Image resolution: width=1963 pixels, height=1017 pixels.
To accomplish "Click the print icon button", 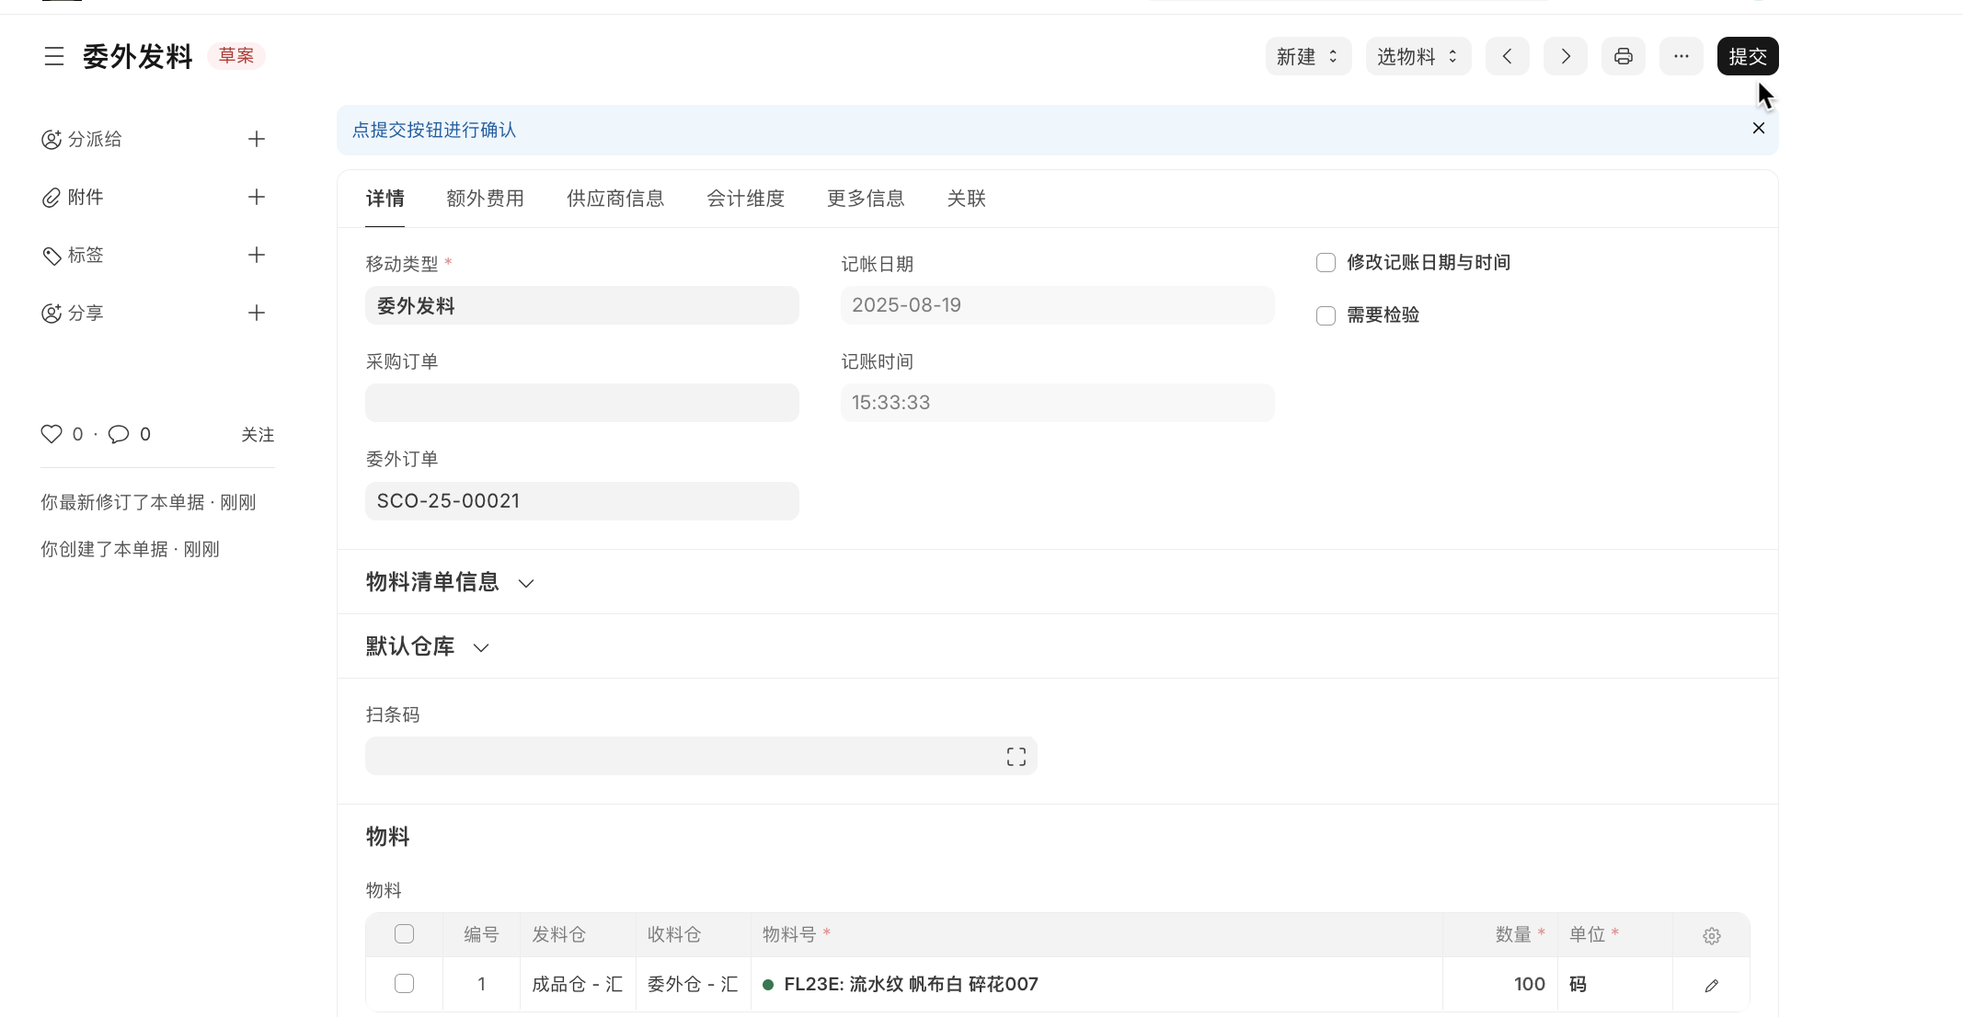I will [x=1623, y=56].
